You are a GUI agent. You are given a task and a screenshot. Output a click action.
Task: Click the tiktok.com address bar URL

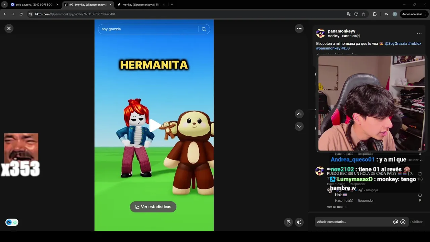(75, 14)
